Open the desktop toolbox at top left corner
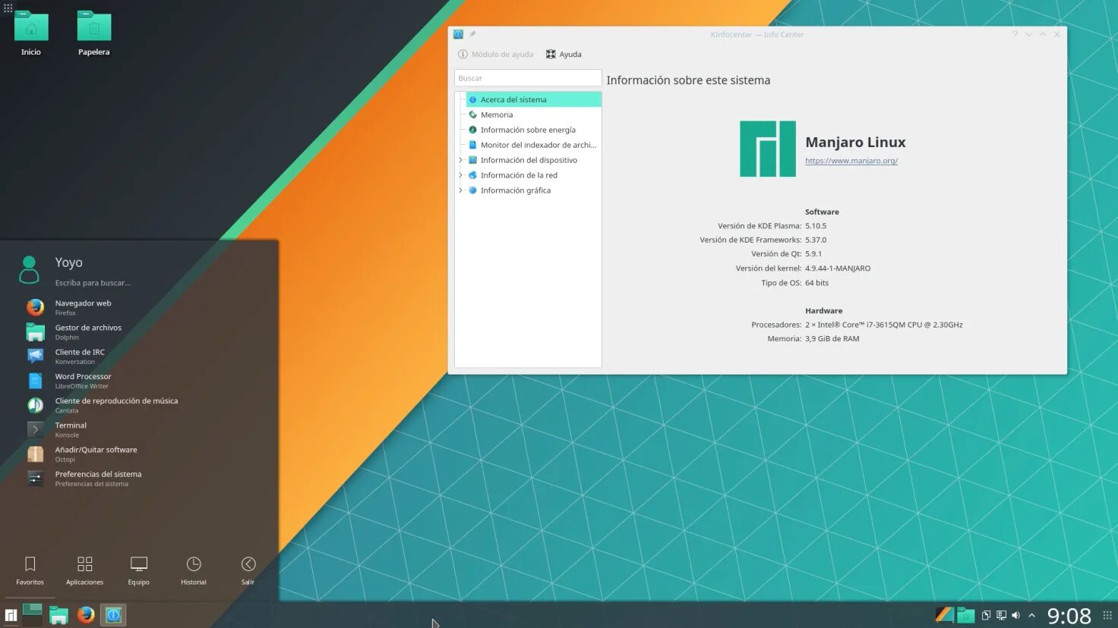This screenshot has height=628, width=1118. coord(8,8)
